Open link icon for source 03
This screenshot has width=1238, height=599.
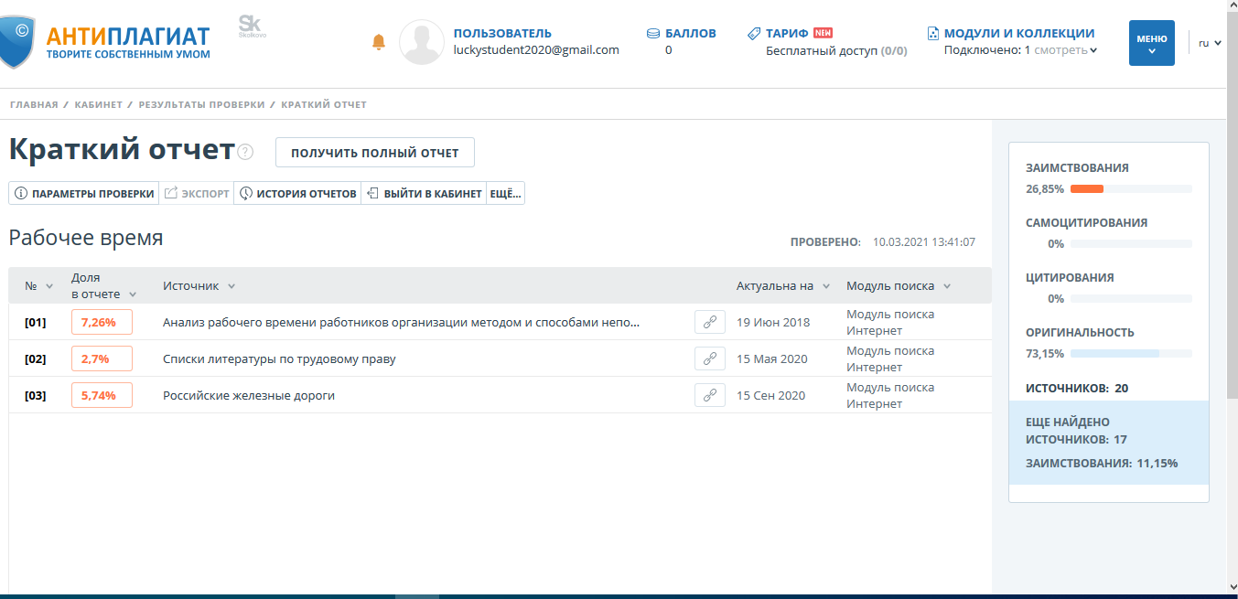709,395
